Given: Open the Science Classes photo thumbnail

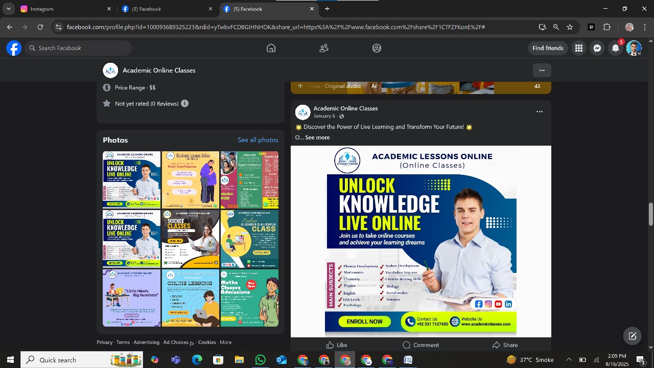Looking at the screenshot, I should [x=191, y=239].
